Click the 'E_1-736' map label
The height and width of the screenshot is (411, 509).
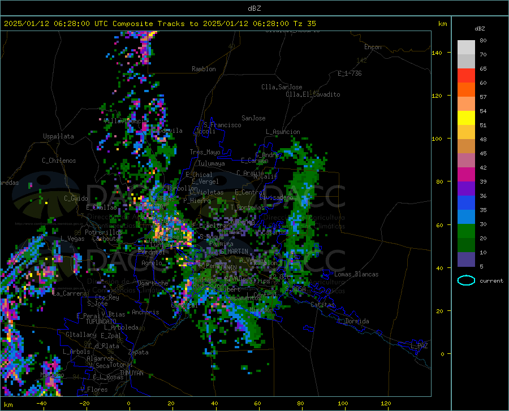350,73
